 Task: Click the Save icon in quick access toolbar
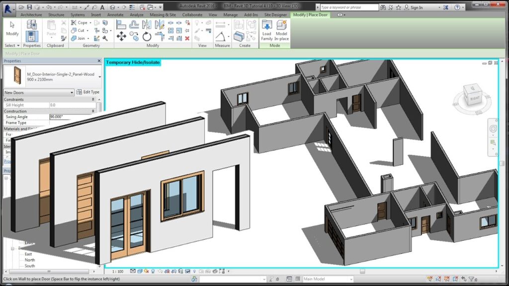30,7
